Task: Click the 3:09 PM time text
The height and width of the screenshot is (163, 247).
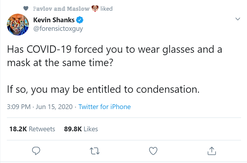Action: 18,107
